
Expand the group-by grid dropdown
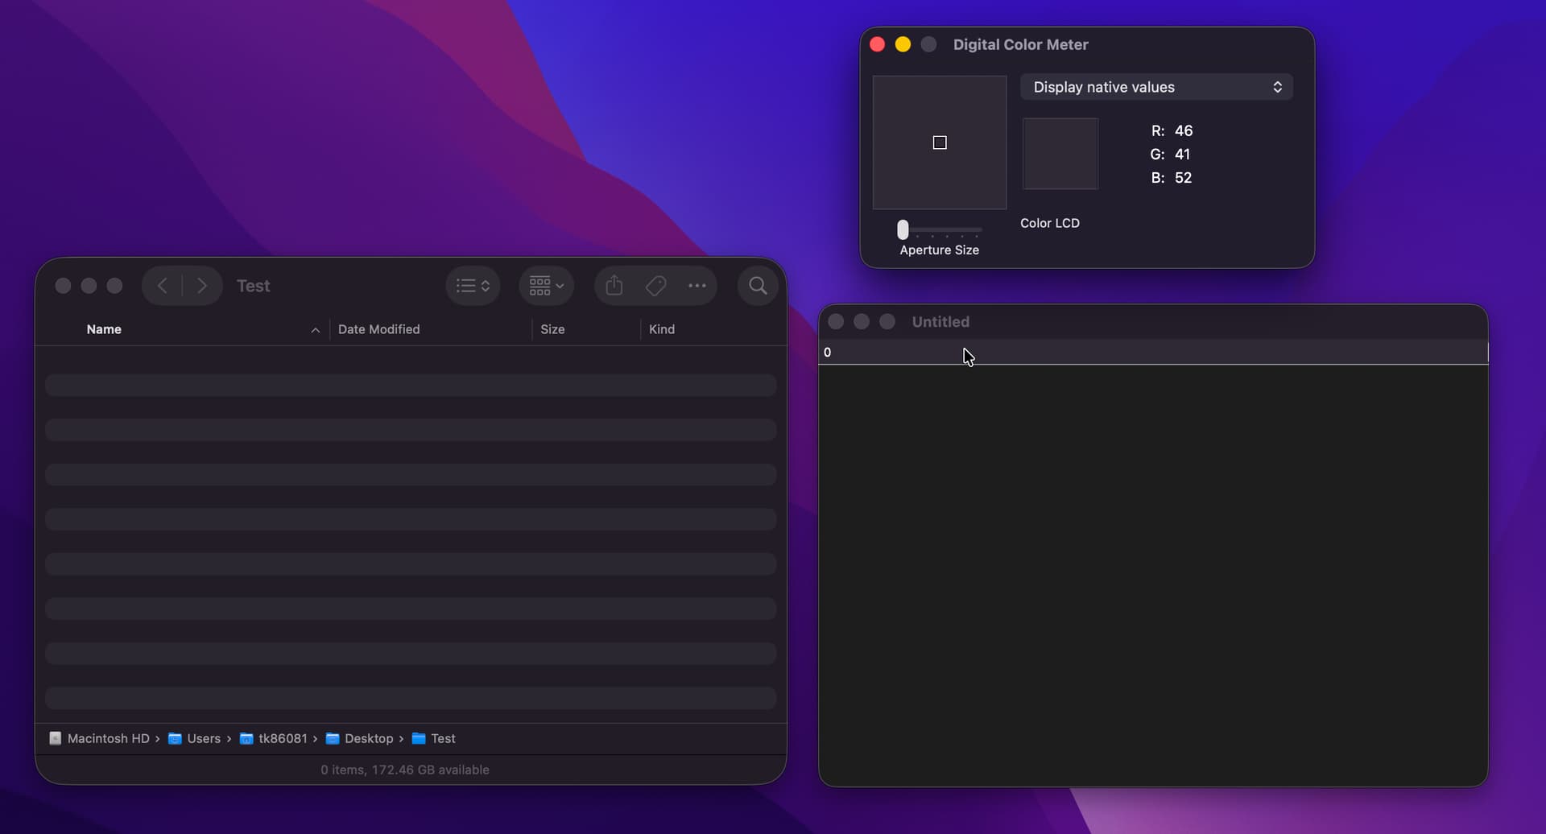tap(547, 286)
